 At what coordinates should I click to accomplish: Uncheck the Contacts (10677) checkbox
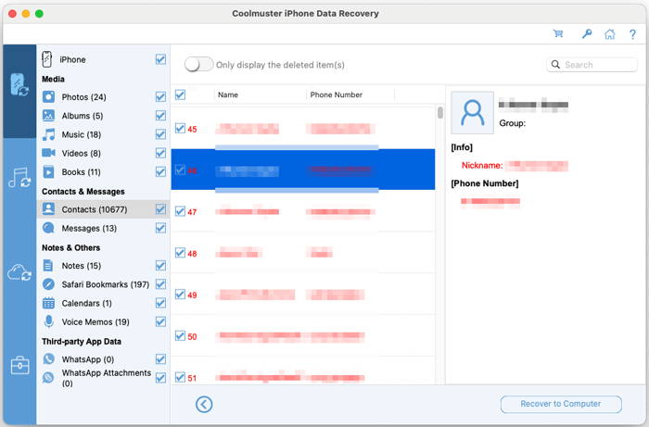coord(160,209)
